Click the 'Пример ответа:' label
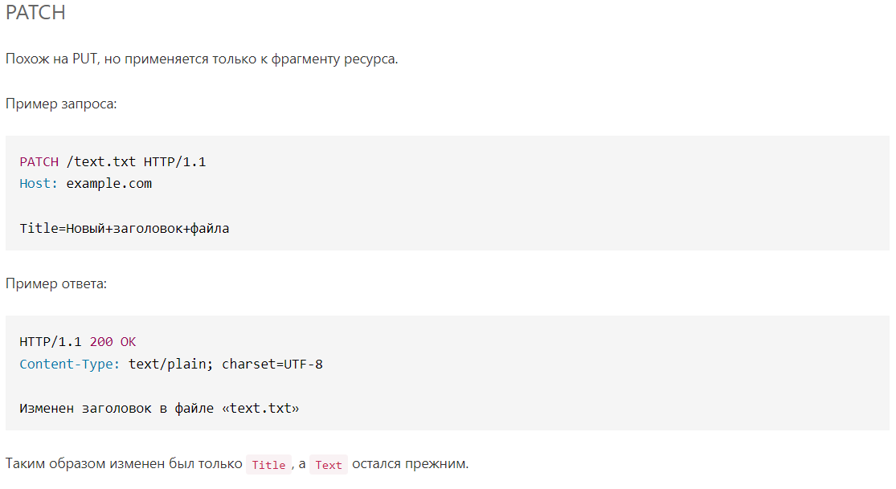The width and height of the screenshot is (896, 489). click(x=56, y=284)
